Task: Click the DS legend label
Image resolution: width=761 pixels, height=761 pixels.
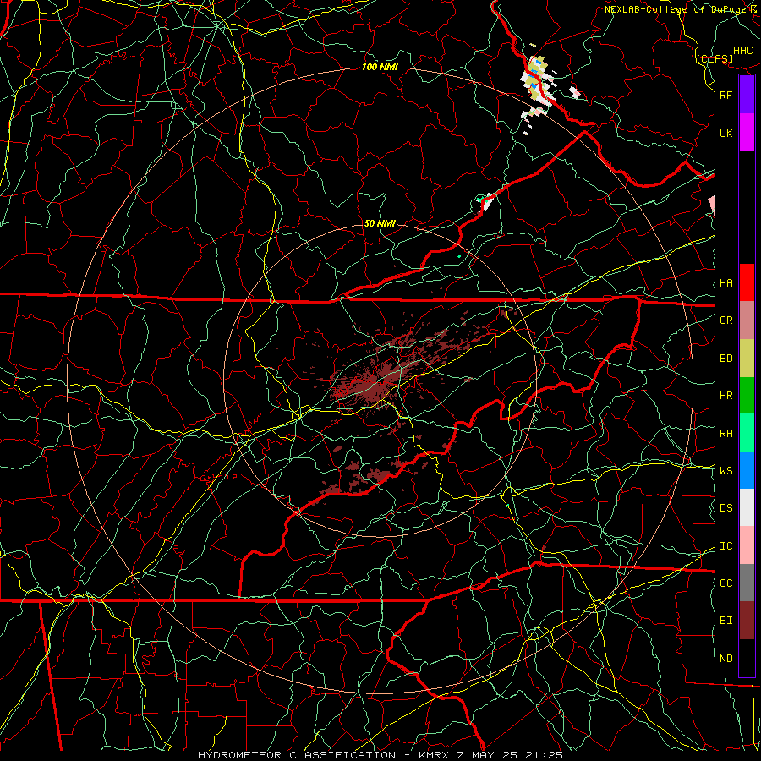Action: (725, 508)
